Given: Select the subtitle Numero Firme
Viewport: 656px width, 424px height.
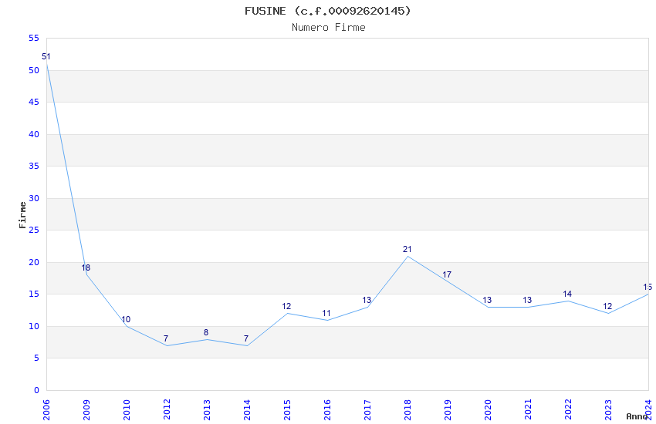Looking at the screenshot, I should click(x=329, y=28).
